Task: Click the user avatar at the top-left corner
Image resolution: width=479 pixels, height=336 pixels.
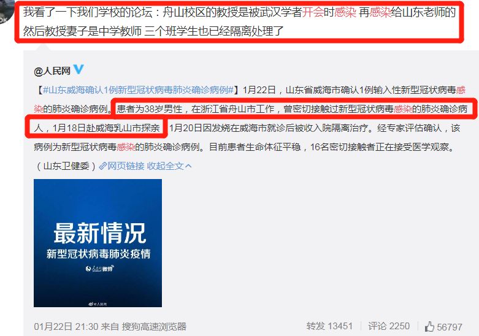Action: (7, 13)
